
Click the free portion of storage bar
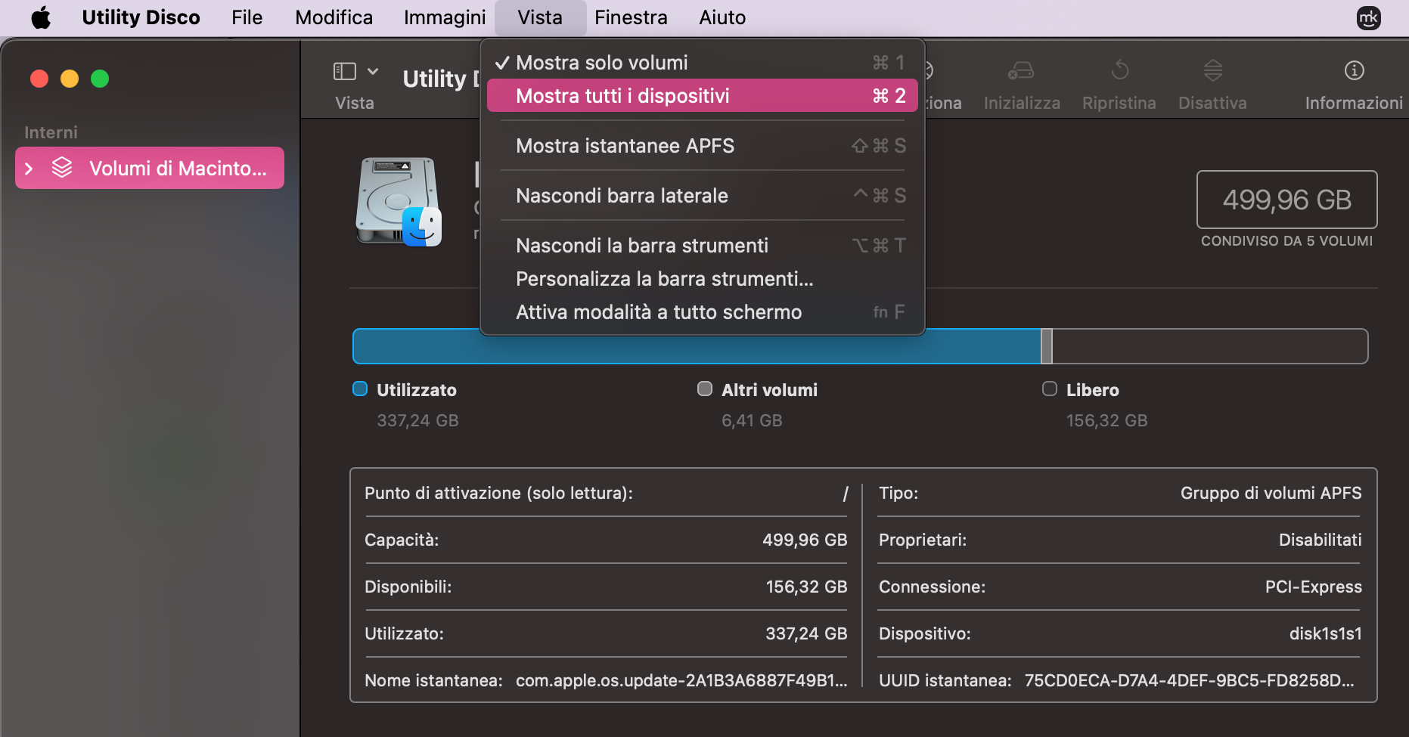[x=1210, y=346]
